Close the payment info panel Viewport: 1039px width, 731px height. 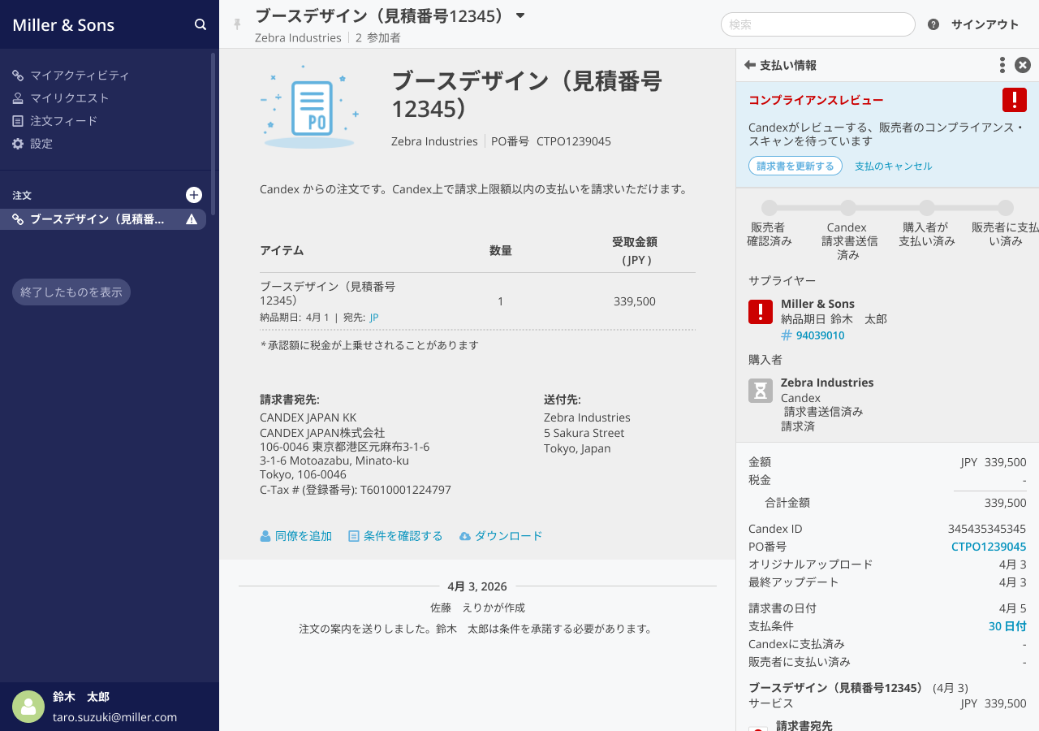coord(1023,65)
